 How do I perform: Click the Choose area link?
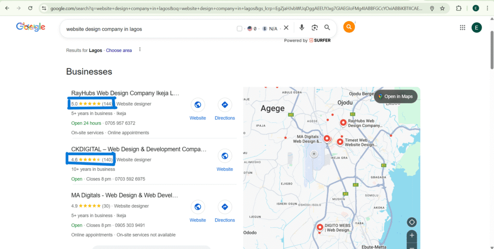(x=119, y=50)
